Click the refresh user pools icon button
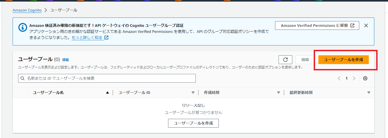The width and height of the screenshot is (388, 138). pos(285,60)
